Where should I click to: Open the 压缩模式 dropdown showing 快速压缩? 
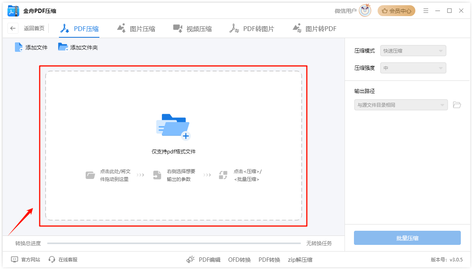pos(413,51)
